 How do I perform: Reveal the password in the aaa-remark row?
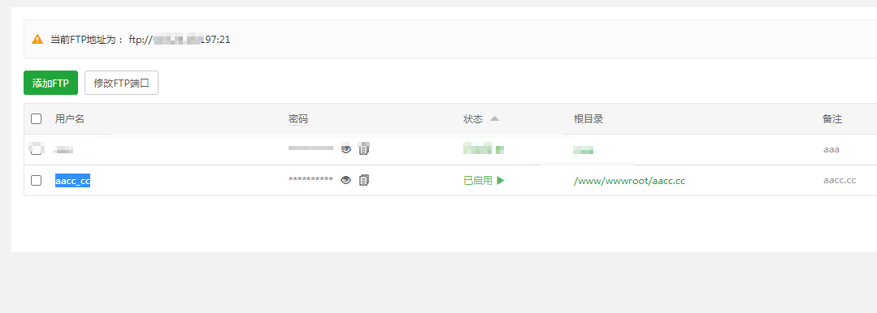click(346, 149)
